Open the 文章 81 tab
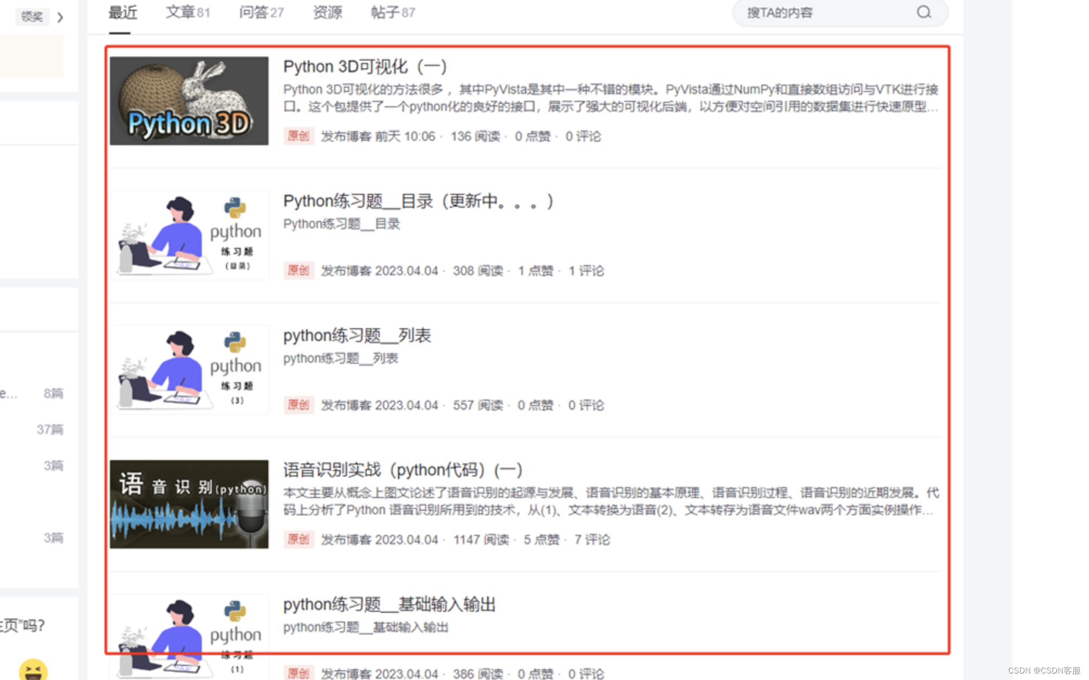 point(187,12)
